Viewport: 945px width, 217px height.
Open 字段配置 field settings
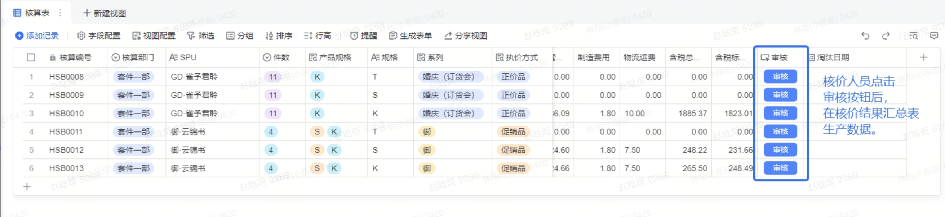[x=99, y=36]
